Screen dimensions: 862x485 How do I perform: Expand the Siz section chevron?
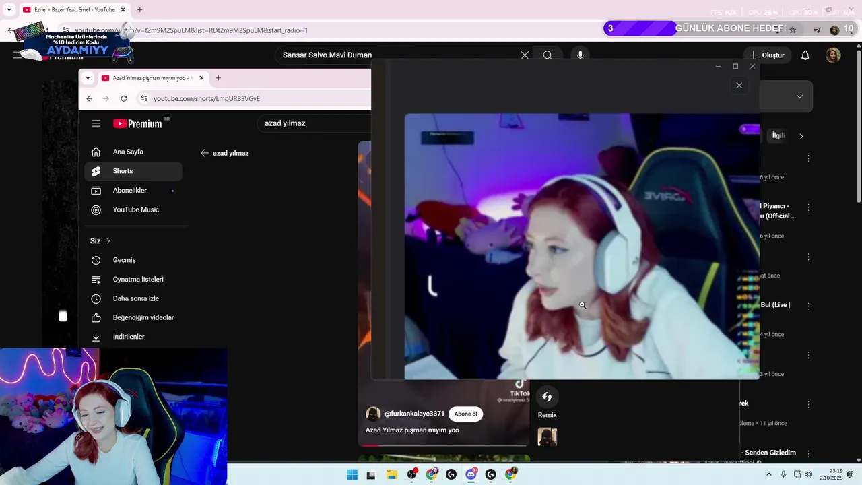[108, 240]
